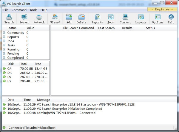Open the Server toolbar icon
Screen dimensions: 179x132
[x=24, y=19]
